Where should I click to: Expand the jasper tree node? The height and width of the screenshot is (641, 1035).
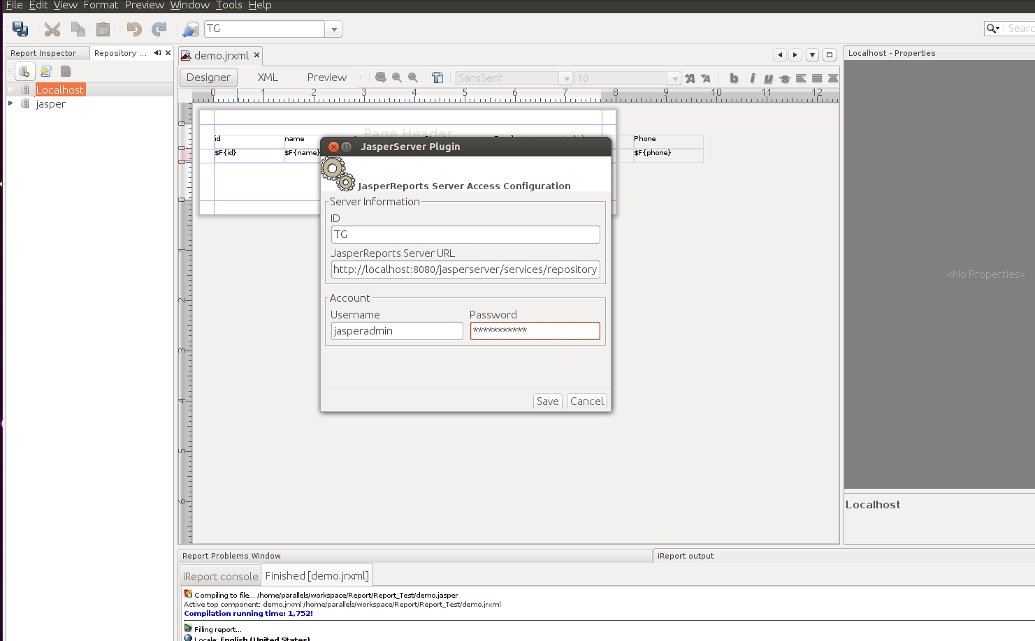[x=10, y=103]
